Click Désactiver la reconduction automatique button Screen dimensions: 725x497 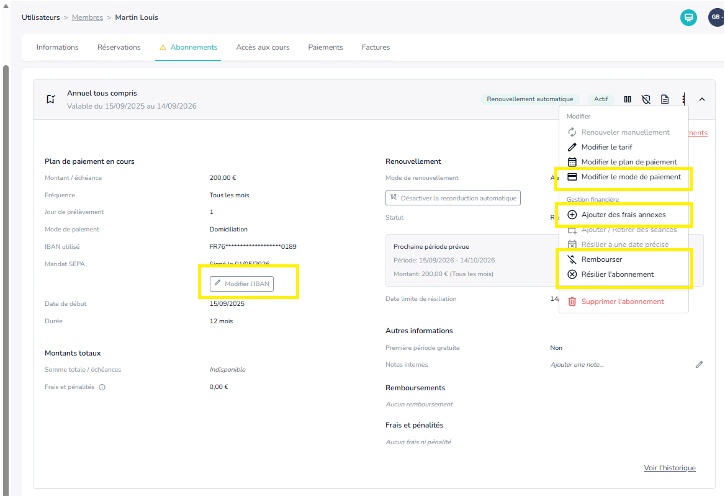[453, 198]
